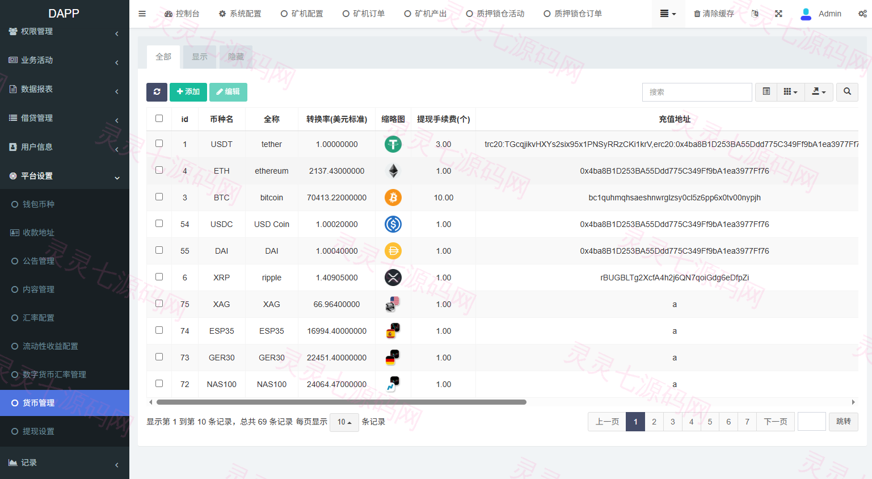Click the 添加 add button
Screen dimensions: 872x479
pyautogui.click(x=188, y=92)
